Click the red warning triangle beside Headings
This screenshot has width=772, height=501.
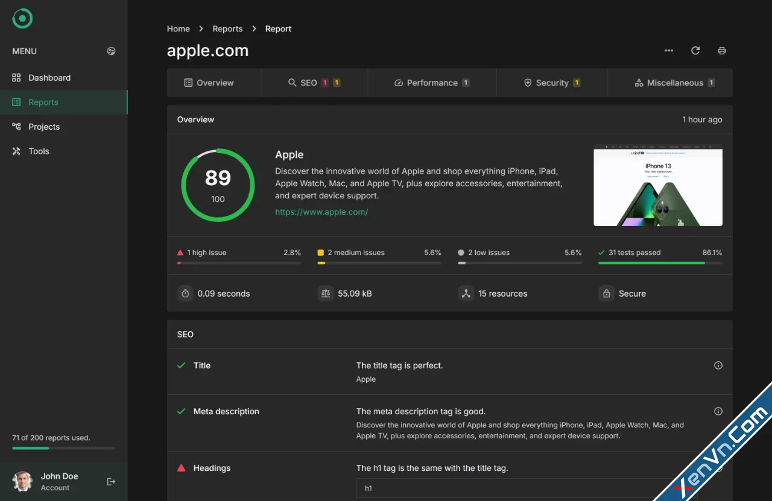pyautogui.click(x=181, y=468)
